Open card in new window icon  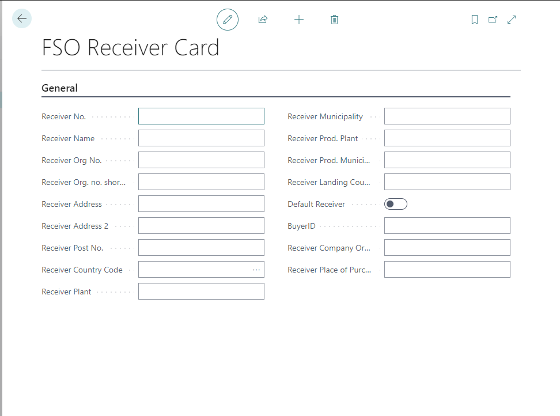point(493,20)
